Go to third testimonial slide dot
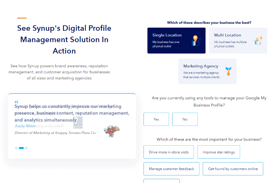This screenshot has height=183, width=276. click(27, 148)
